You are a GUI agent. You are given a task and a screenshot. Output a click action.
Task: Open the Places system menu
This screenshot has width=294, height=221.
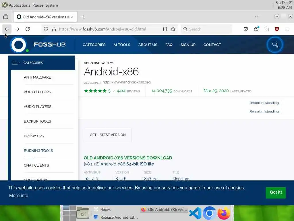38,5
